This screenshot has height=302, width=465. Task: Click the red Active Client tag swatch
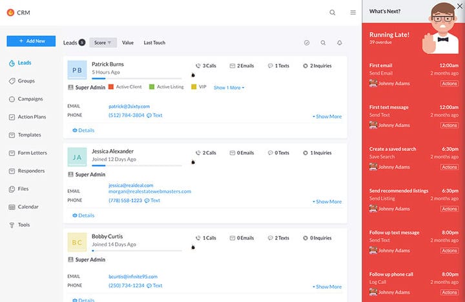[x=111, y=87]
